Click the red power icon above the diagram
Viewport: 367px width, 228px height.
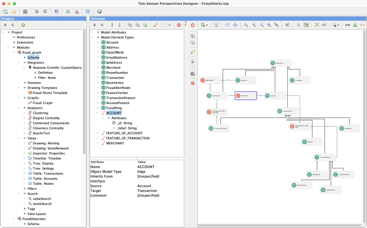click(x=193, y=25)
